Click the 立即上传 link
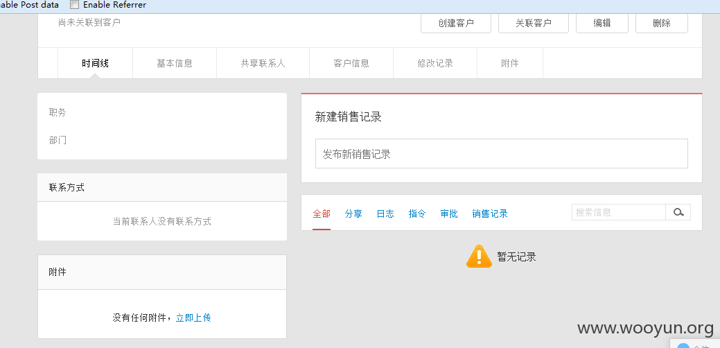720x348 pixels. [x=193, y=317]
